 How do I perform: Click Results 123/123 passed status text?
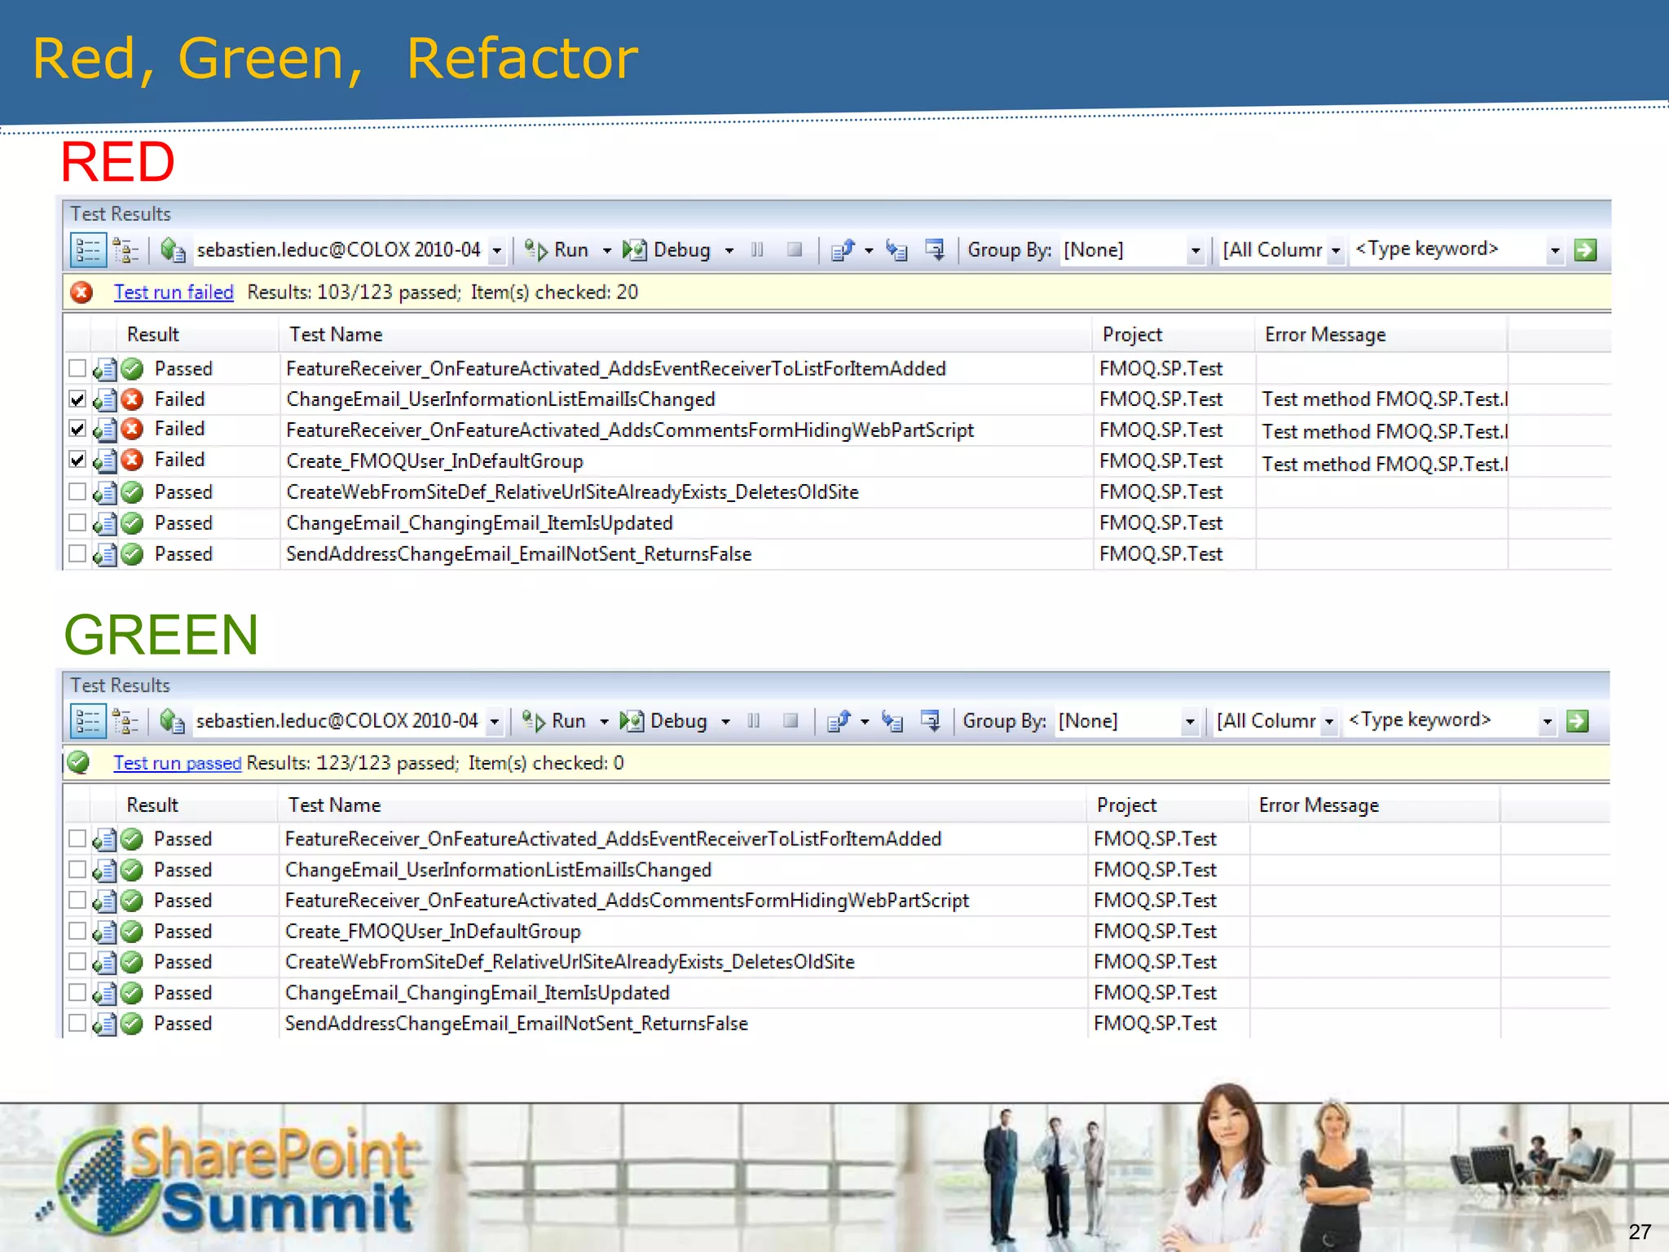[353, 763]
